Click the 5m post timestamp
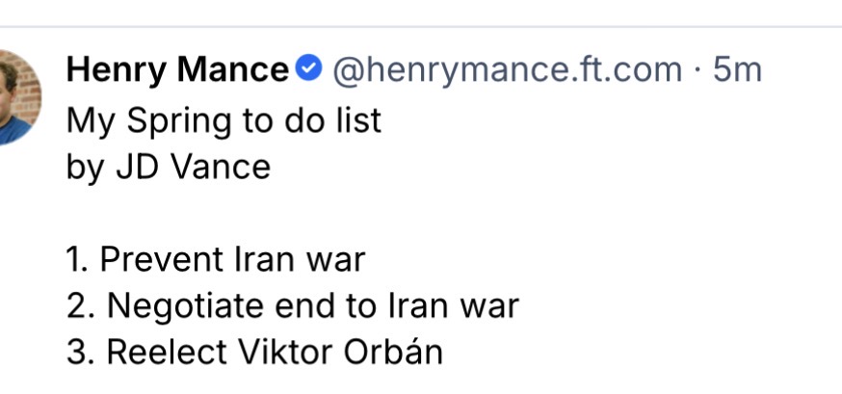Viewport: 842px width, 394px height. coord(737,70)
